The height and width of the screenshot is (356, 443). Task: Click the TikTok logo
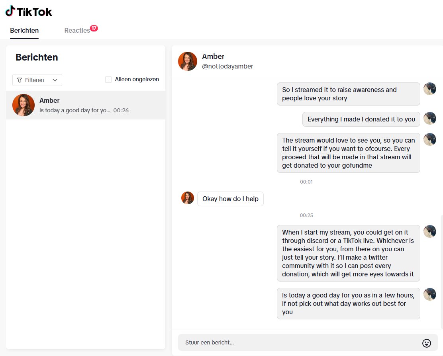[29, 12]
